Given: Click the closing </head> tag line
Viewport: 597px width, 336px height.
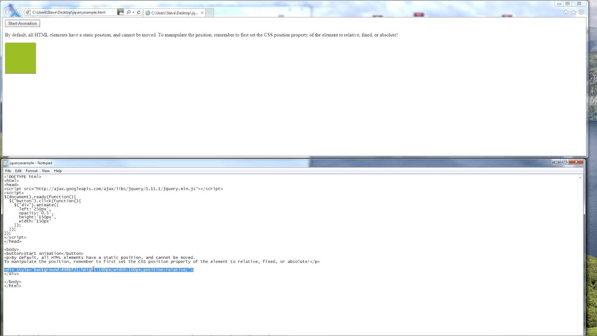Looking at the screenshot, I should 13,241.
